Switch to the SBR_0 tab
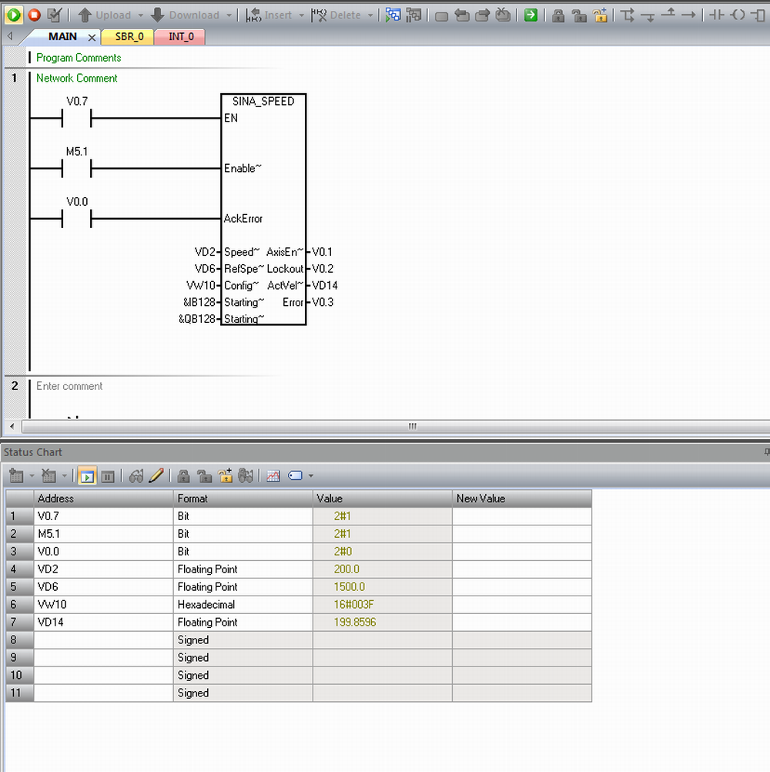 pyautogui.click(x=129, y=37)
